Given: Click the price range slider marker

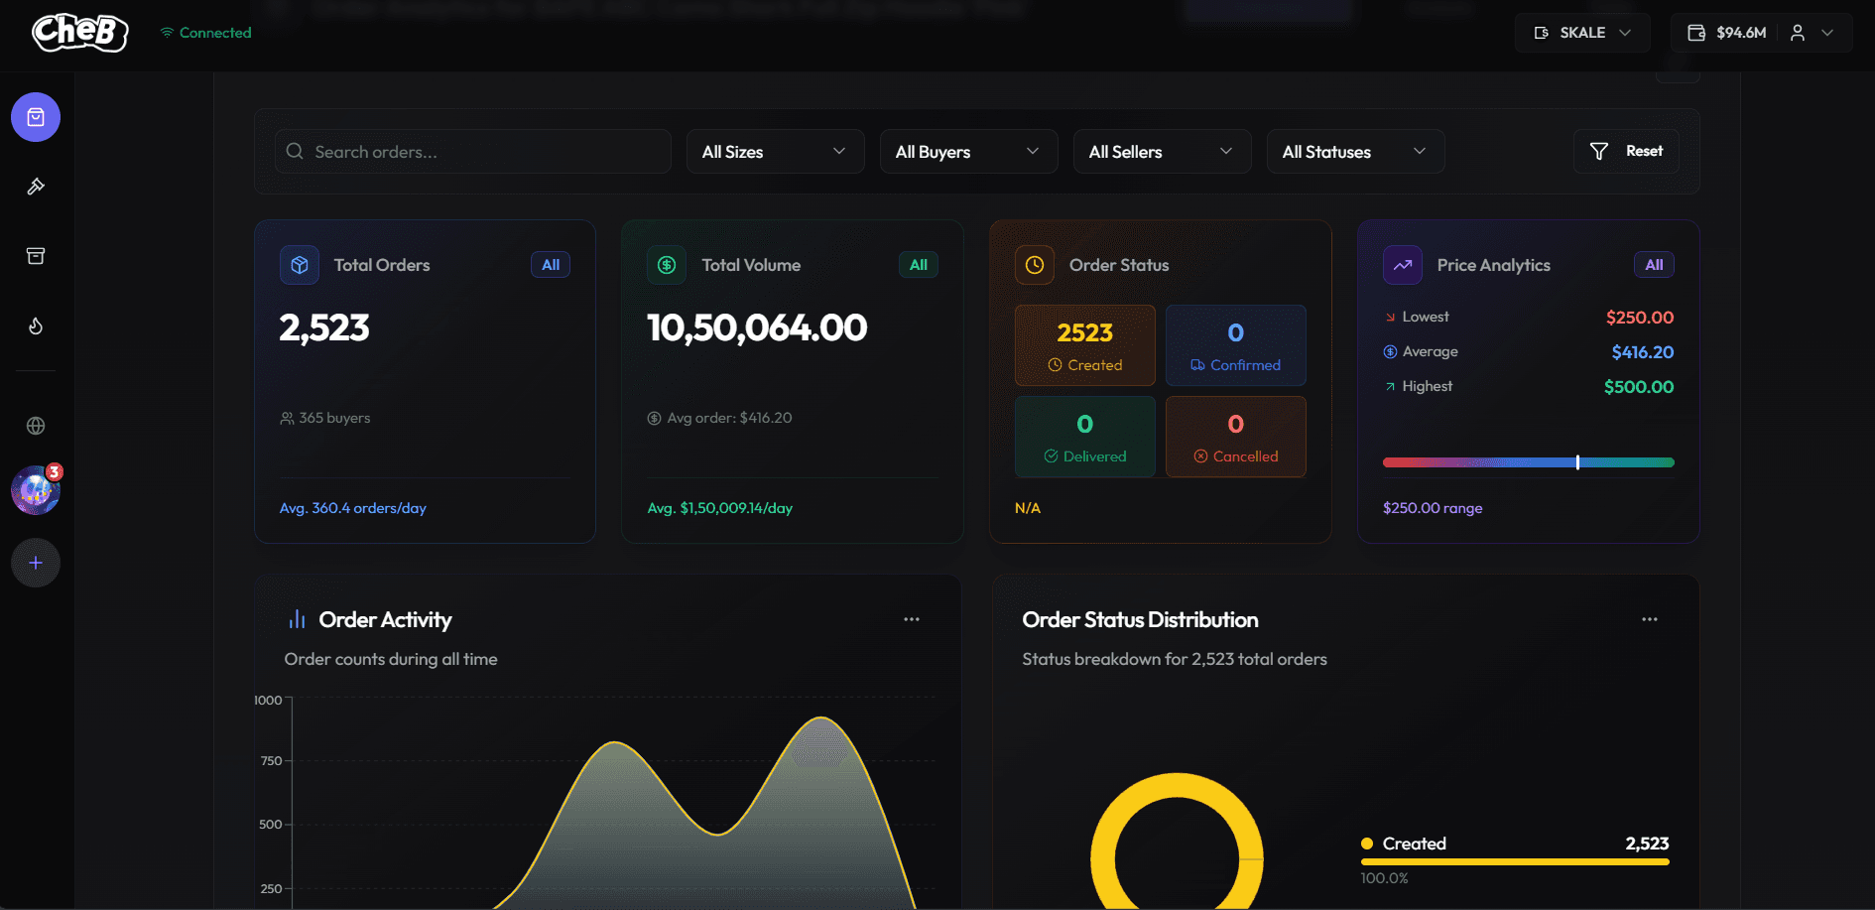Looking at the screenshot, I should coord(1577,462).
